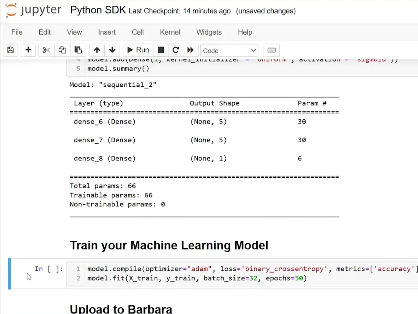This screenshot has height=314, width=418.
Task: Rename notebook by clicking Python SDK title
Action: tap(98, 10)
